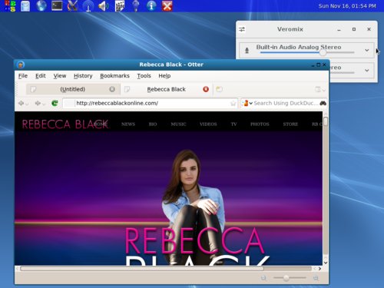This screenshot has height=288, width=384.
Task: Open the Edit menu
Action: coord(41,76)
